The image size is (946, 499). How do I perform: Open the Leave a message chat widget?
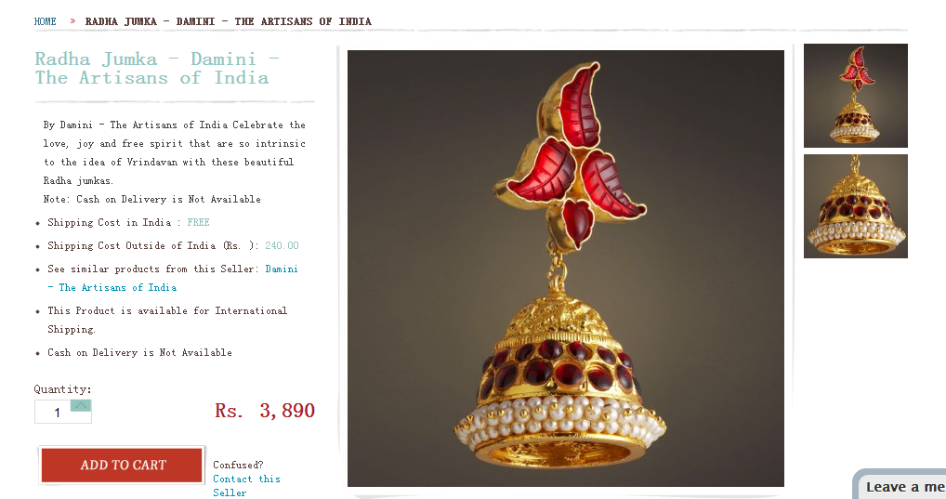(x=900, y=486)
